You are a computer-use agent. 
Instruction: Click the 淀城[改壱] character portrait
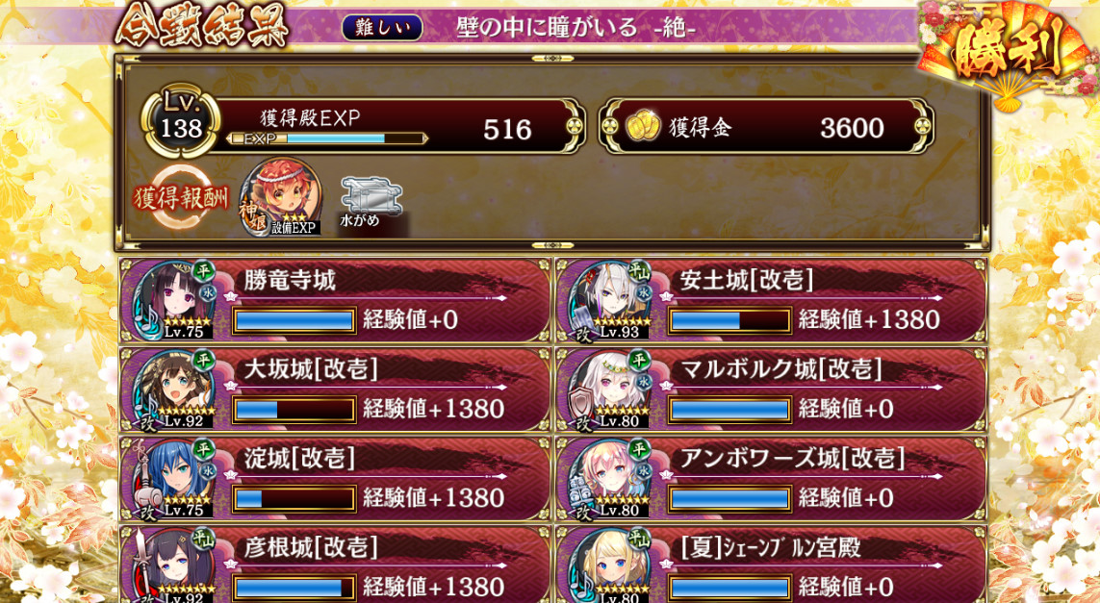pos(173,479)
